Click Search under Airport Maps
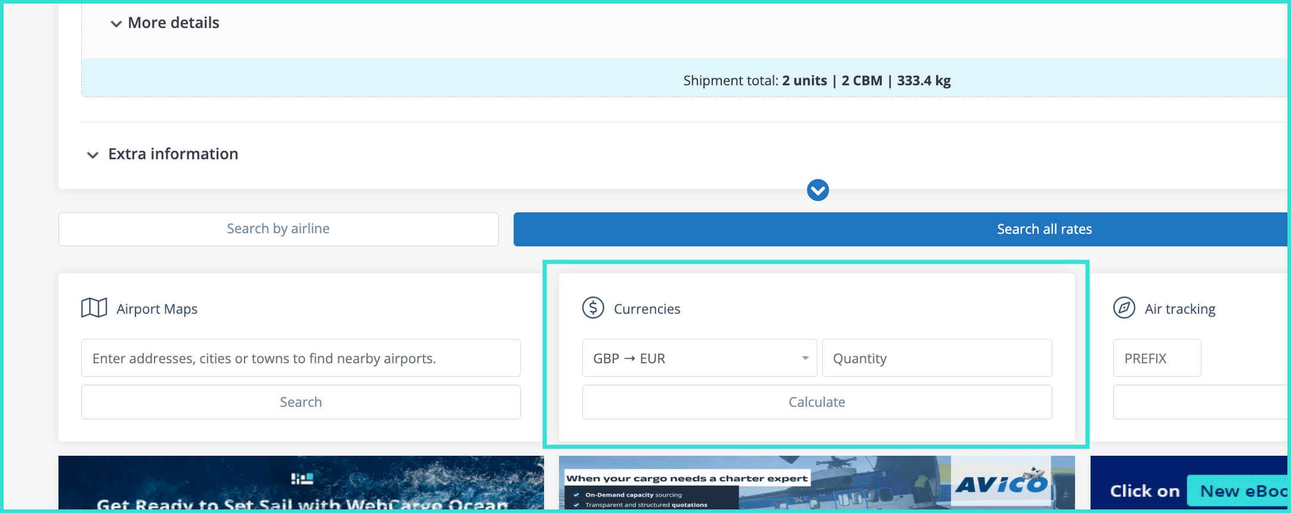This screenshot has width=1291, height=513. [301, 402]
